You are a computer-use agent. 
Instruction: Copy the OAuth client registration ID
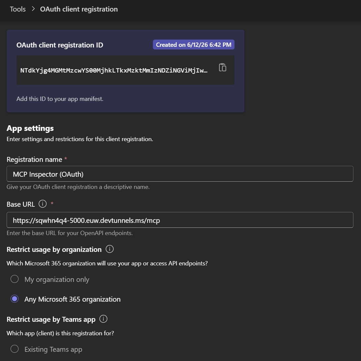point(222,68)
